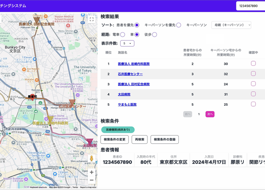Viewport: 265px width, 190px height.
Task: Open the 医療法人 岩崎内科医院 link
Action: tap(134, 64)
